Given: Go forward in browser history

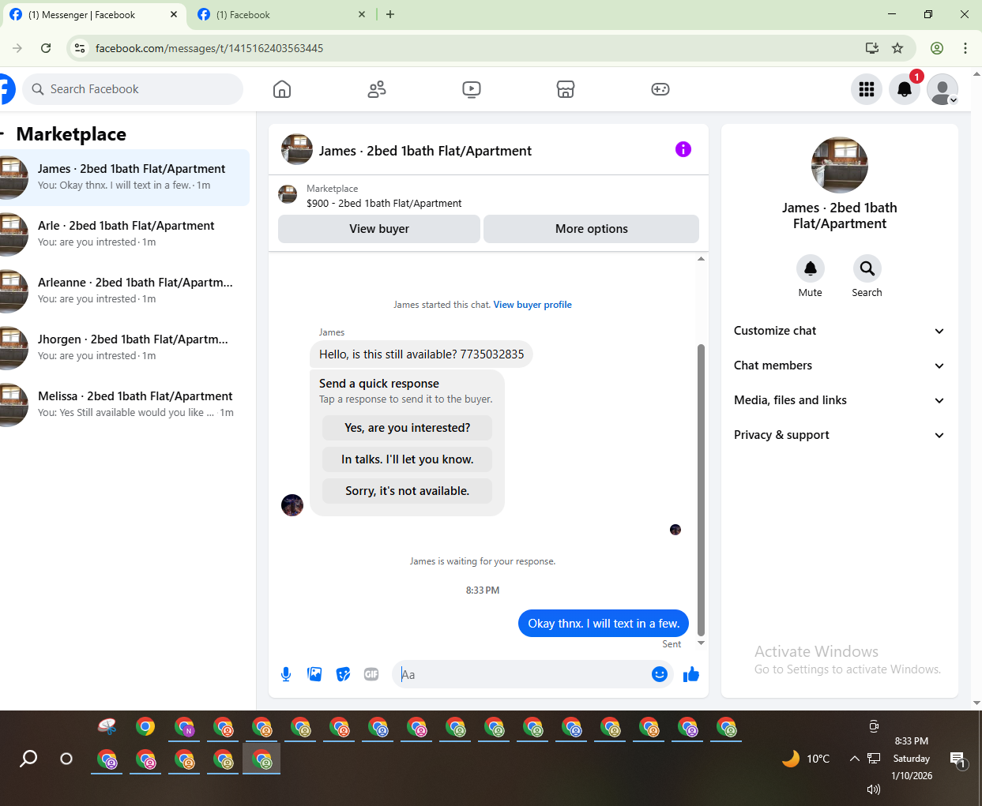Looking at the screenshot, I should [17, 48].
